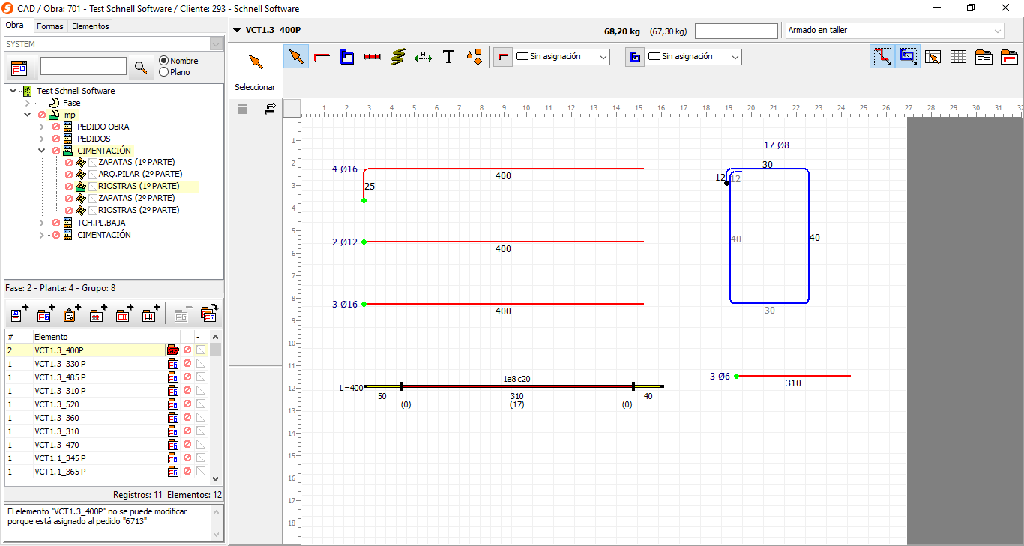The width and height of the screenshot is (1024, 546).
Task: Toggle the blue stirrup scale-fit view button
Action: [x=908, y=57]
